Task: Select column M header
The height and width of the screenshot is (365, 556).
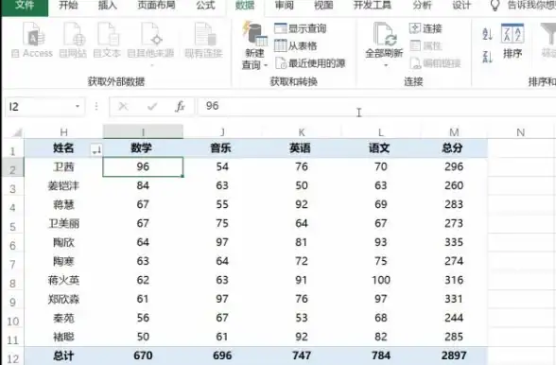Action: coord(454,132)
